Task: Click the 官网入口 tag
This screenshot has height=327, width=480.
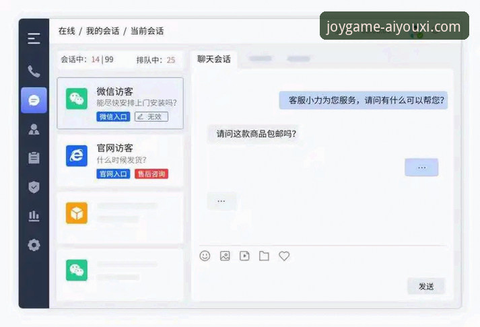Action: click(x=113, y=174)
